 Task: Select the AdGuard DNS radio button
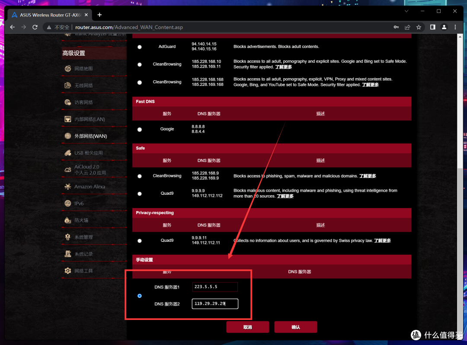pyautogui.click(x=139, y=47)
